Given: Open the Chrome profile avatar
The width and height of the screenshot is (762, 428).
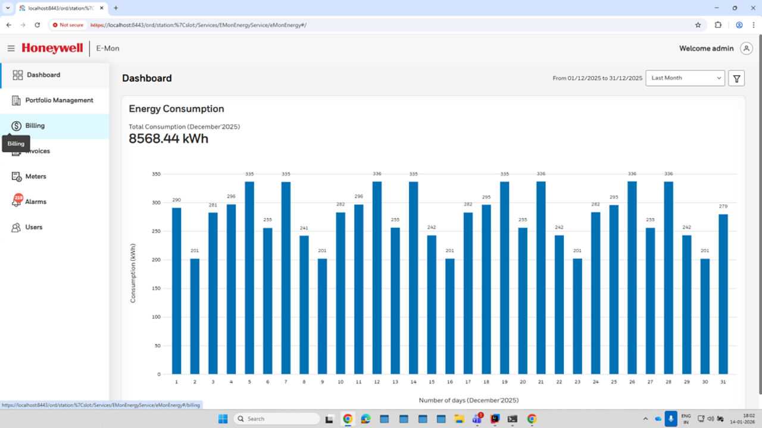Looking at the screenshot, I should 739,25.
